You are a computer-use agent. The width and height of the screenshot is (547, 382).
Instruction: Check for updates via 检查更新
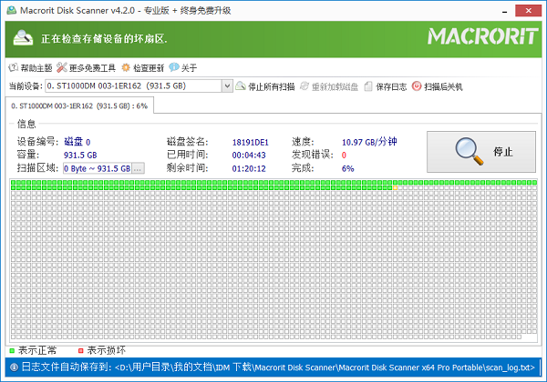126,67
